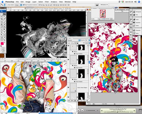Open the Channels panel button
142x114 pixels.
pos(137,30)
